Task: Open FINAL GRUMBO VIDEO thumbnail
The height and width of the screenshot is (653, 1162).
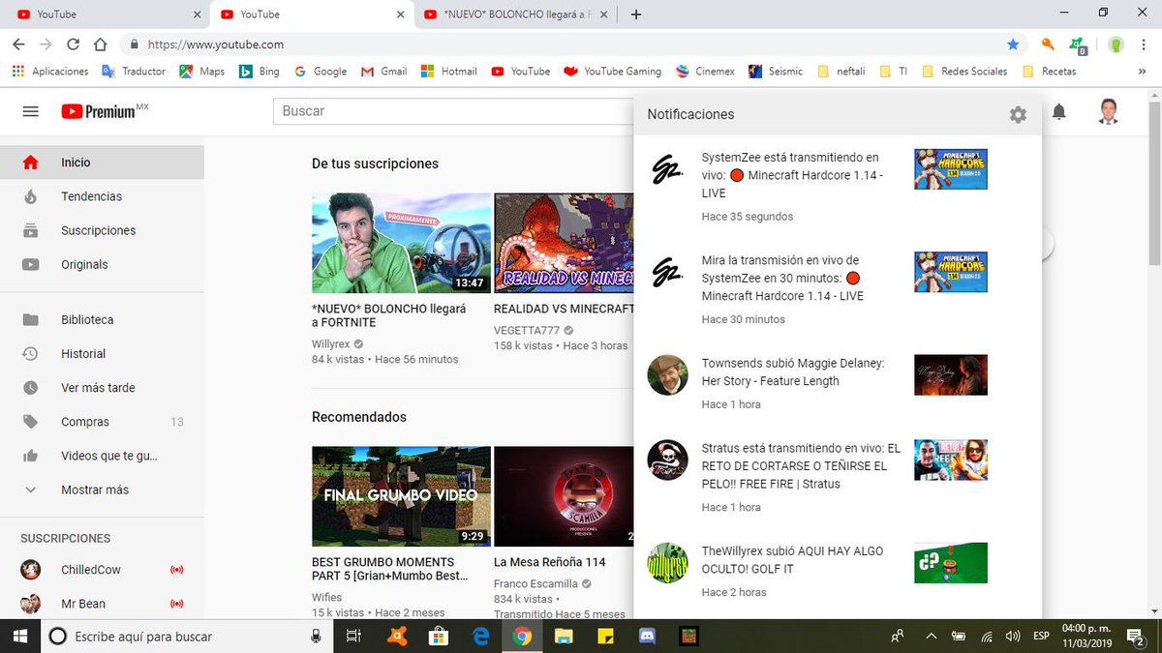Action: [401, 496]
